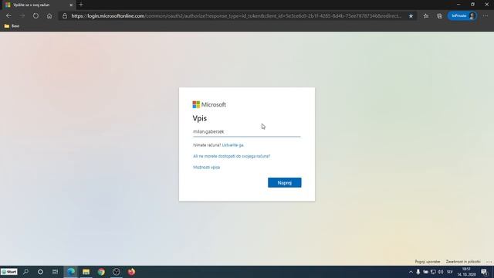
Task: Reload the page with refresh icon
Action: coord(36,15)
